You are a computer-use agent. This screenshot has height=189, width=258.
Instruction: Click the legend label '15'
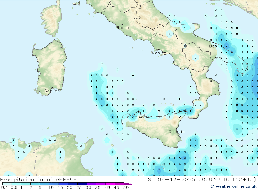(60, 187)
